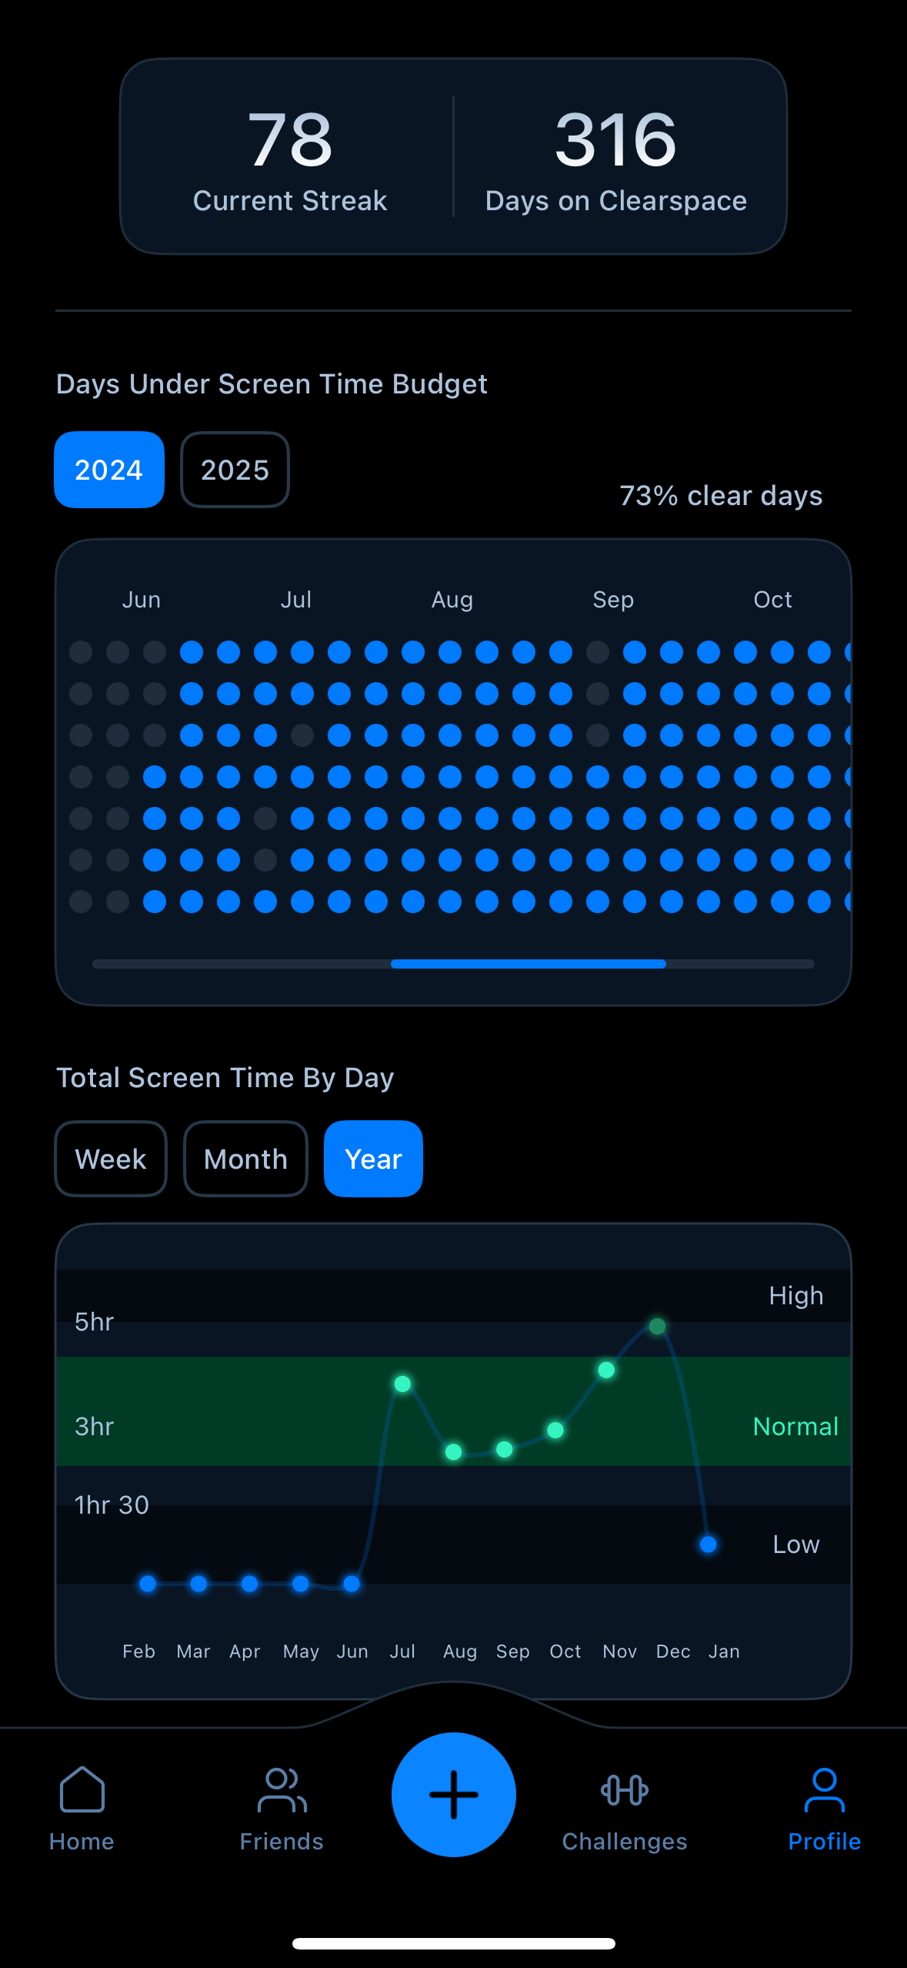Open the Friends tab icon
Viewport: 907px width, 1968px height.
point(282,1789)
